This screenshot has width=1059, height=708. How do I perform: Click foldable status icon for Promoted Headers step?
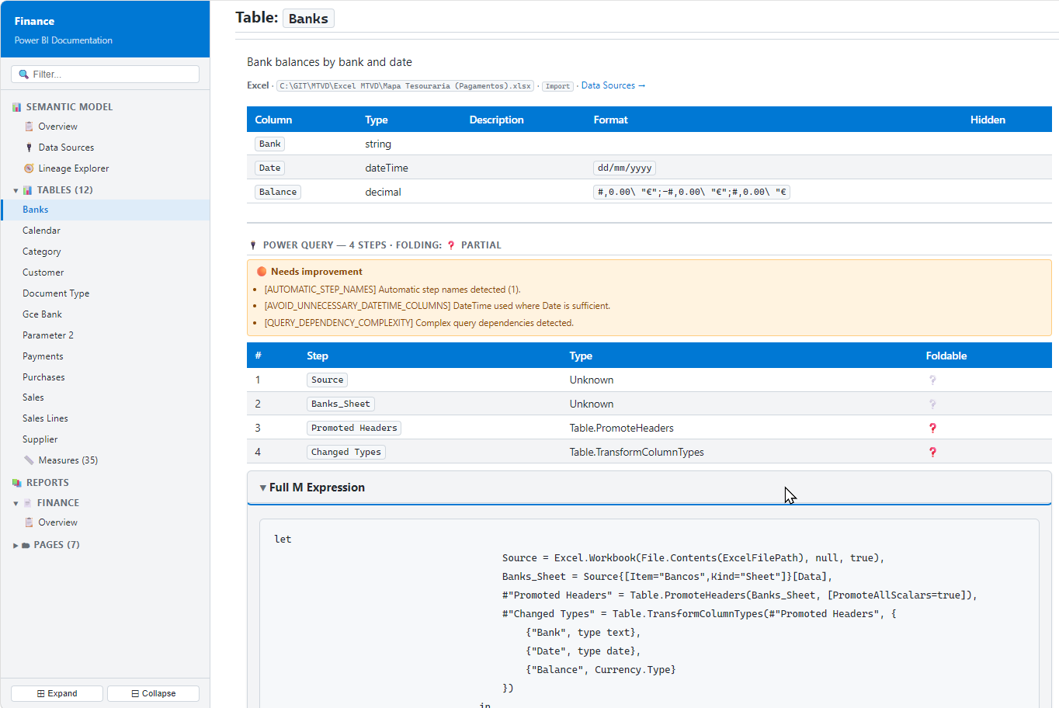[932, 429]
